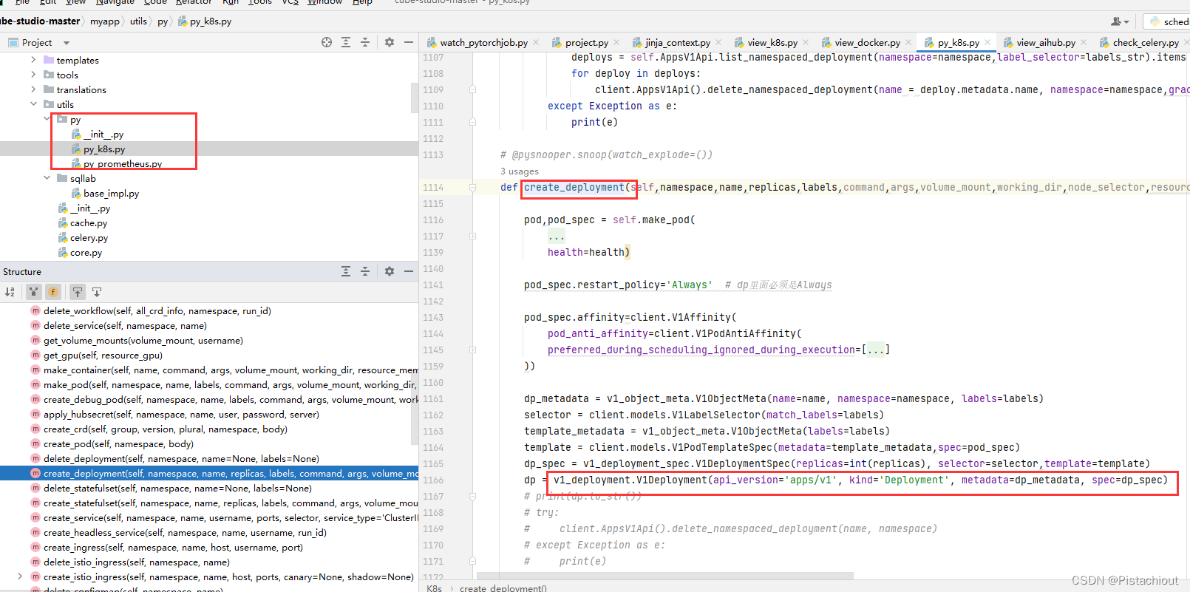This screenshot has width=1190, height=592.
Task: Toggle autoscroll from source in Structure
Action: 97,292
